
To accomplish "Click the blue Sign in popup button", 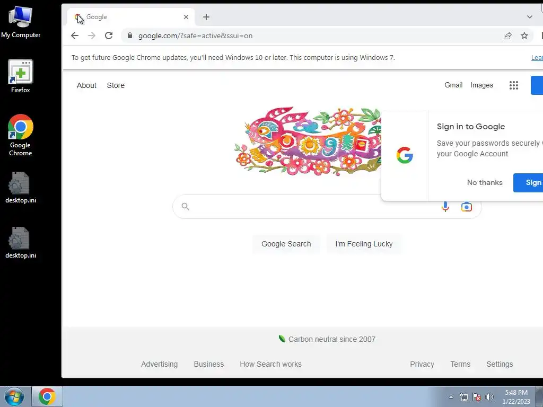I will coord(528,183).
